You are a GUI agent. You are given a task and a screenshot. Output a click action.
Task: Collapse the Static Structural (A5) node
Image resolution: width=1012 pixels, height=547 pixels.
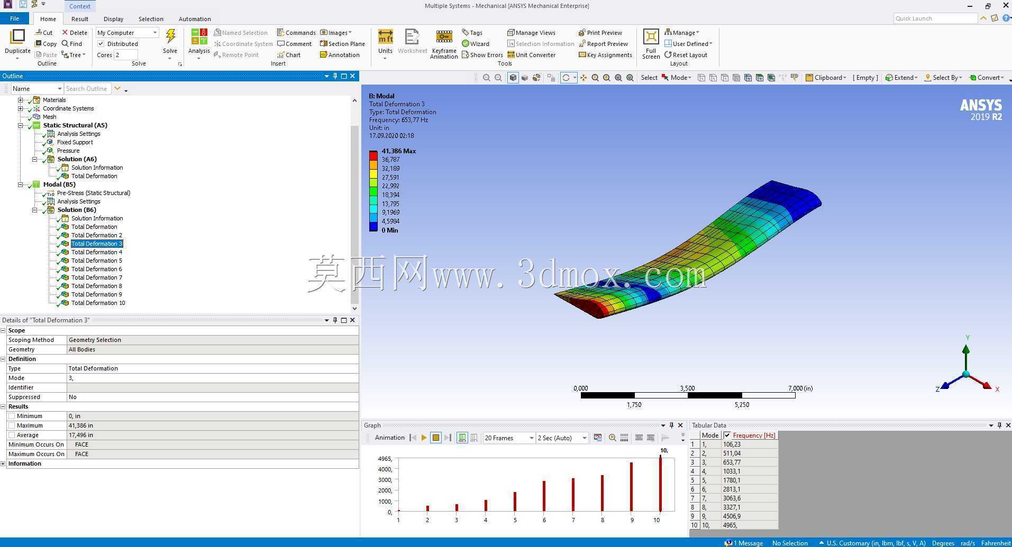[21, 125]
